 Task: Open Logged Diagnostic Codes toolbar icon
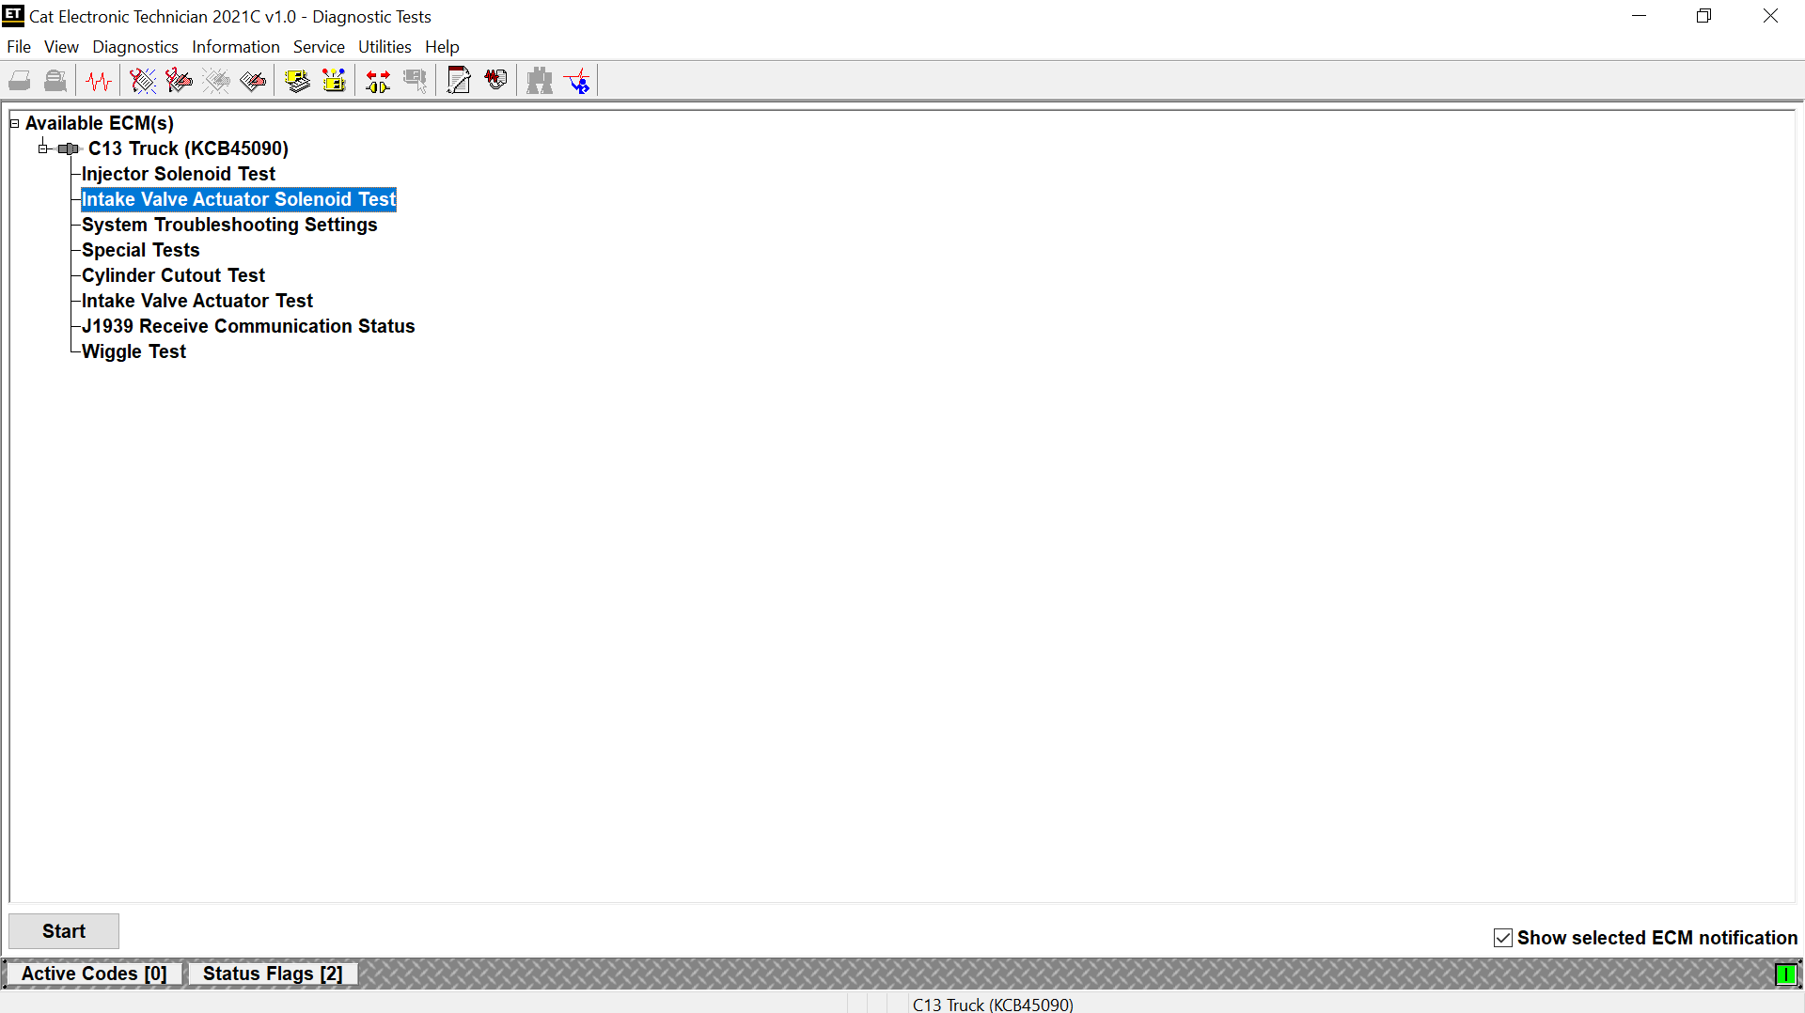tap(179, 82)
